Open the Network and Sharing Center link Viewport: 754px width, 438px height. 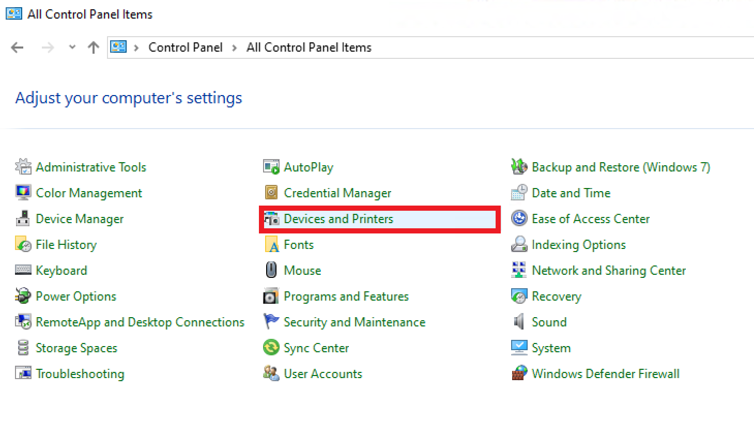click(608, 271)
